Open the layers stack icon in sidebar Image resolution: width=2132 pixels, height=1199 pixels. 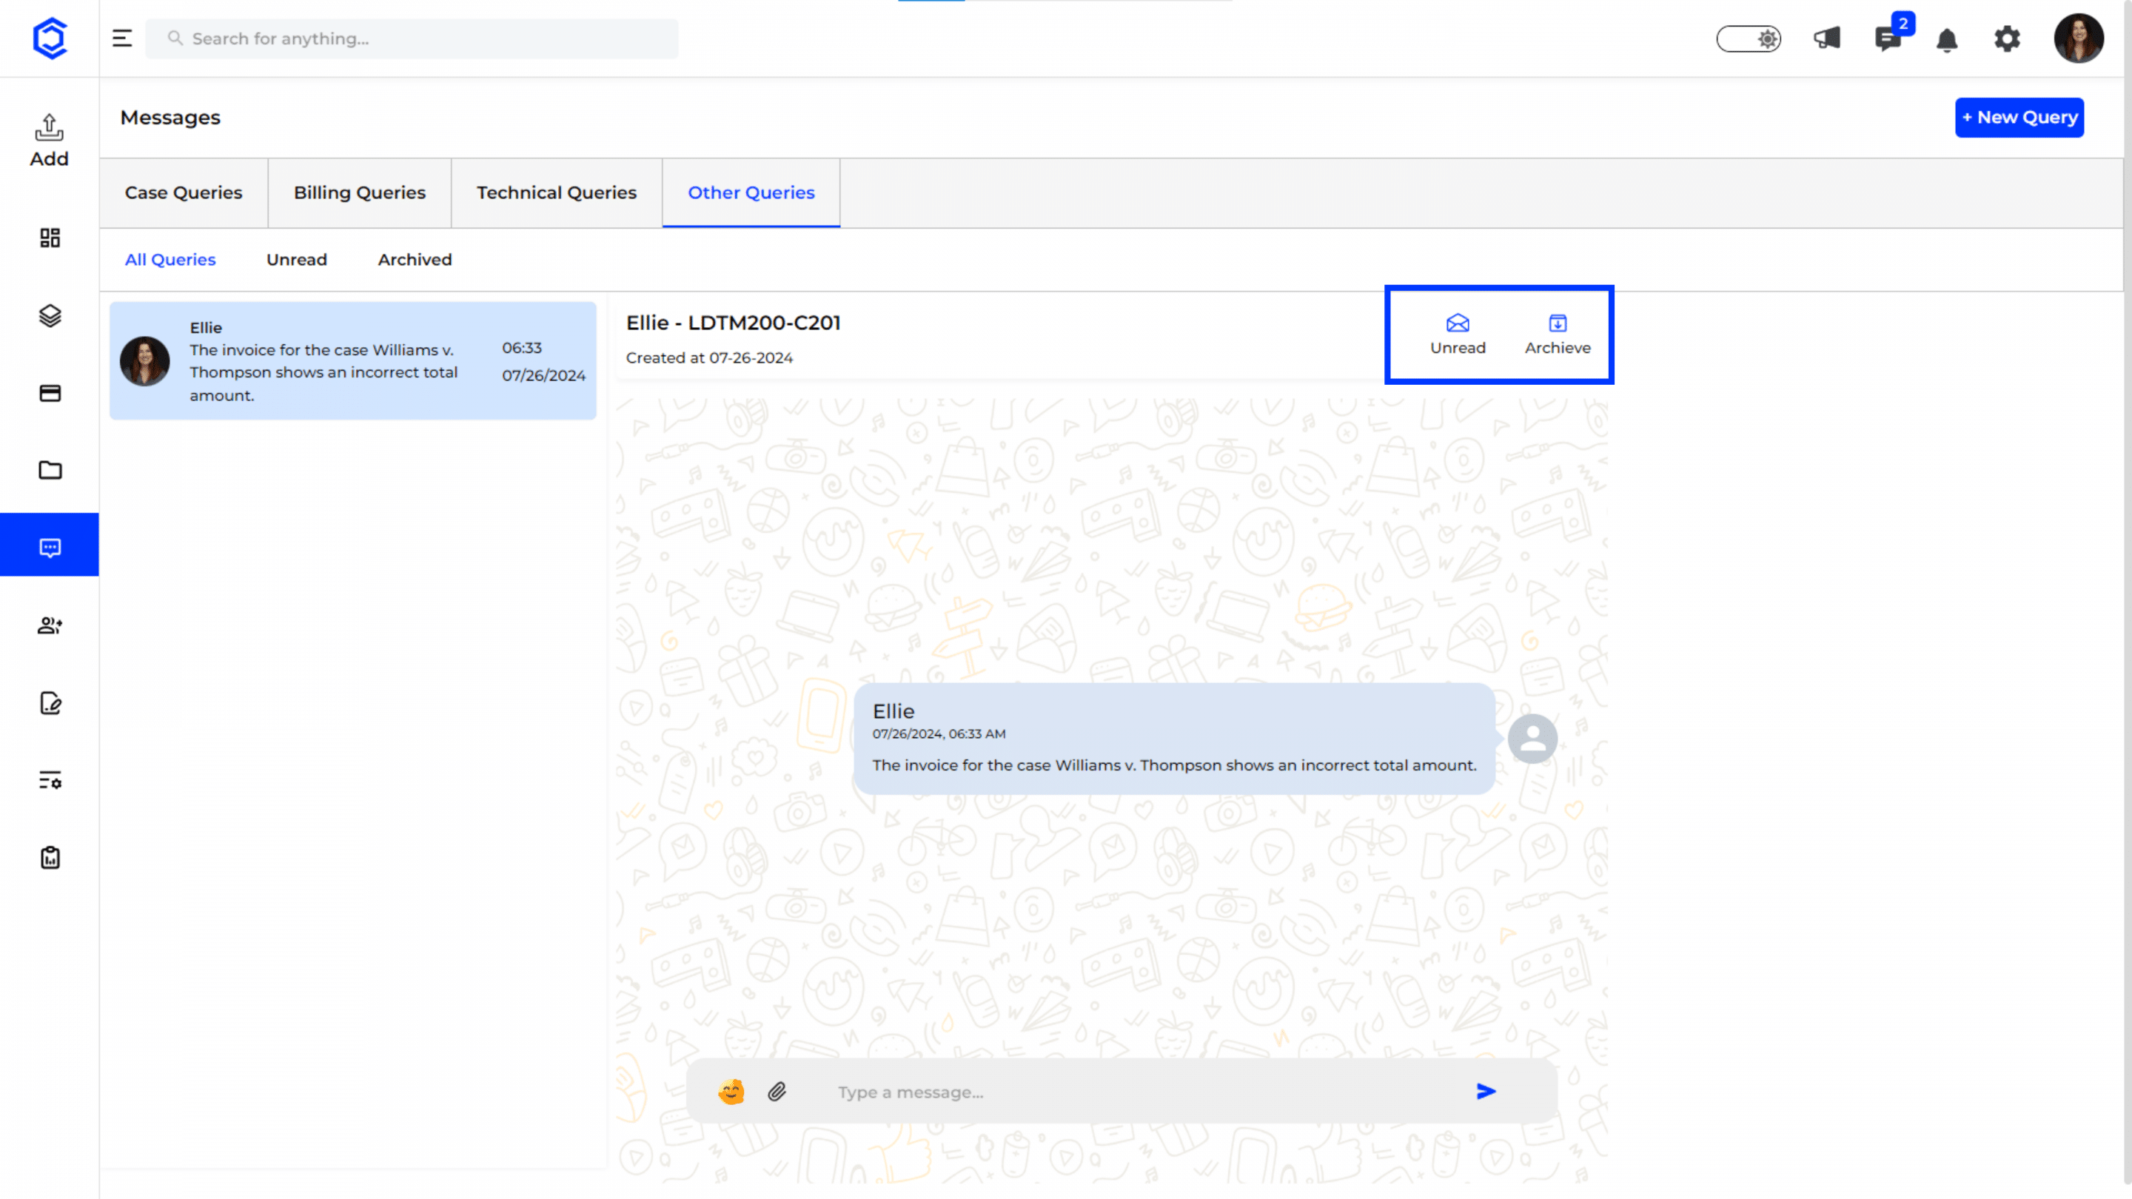pyautogui.click(x=50, y=315)
